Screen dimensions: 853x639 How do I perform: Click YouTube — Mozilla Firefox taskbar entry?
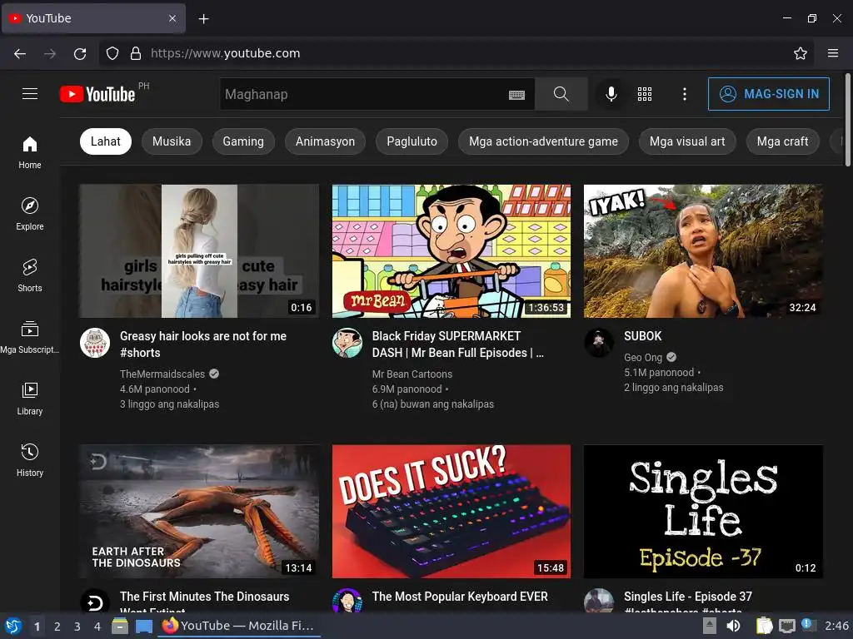239,626
